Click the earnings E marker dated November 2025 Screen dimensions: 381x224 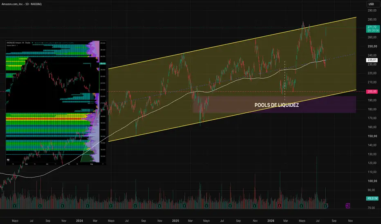254,206
